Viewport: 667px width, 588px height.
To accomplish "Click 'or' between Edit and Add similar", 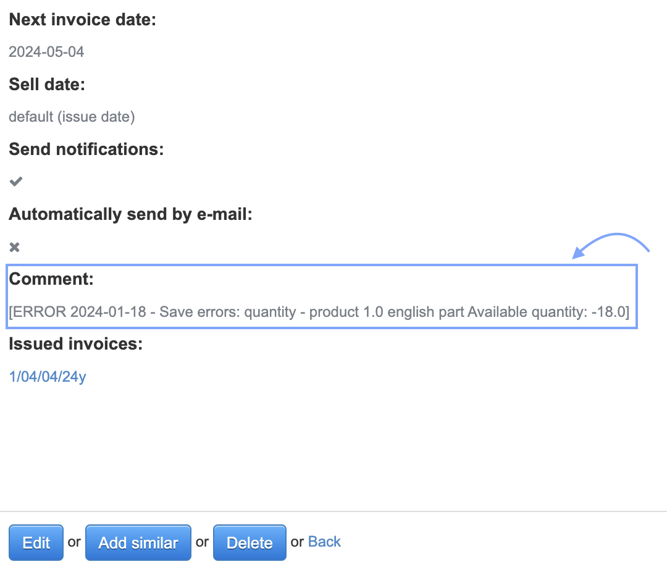I will coord(74,542).
